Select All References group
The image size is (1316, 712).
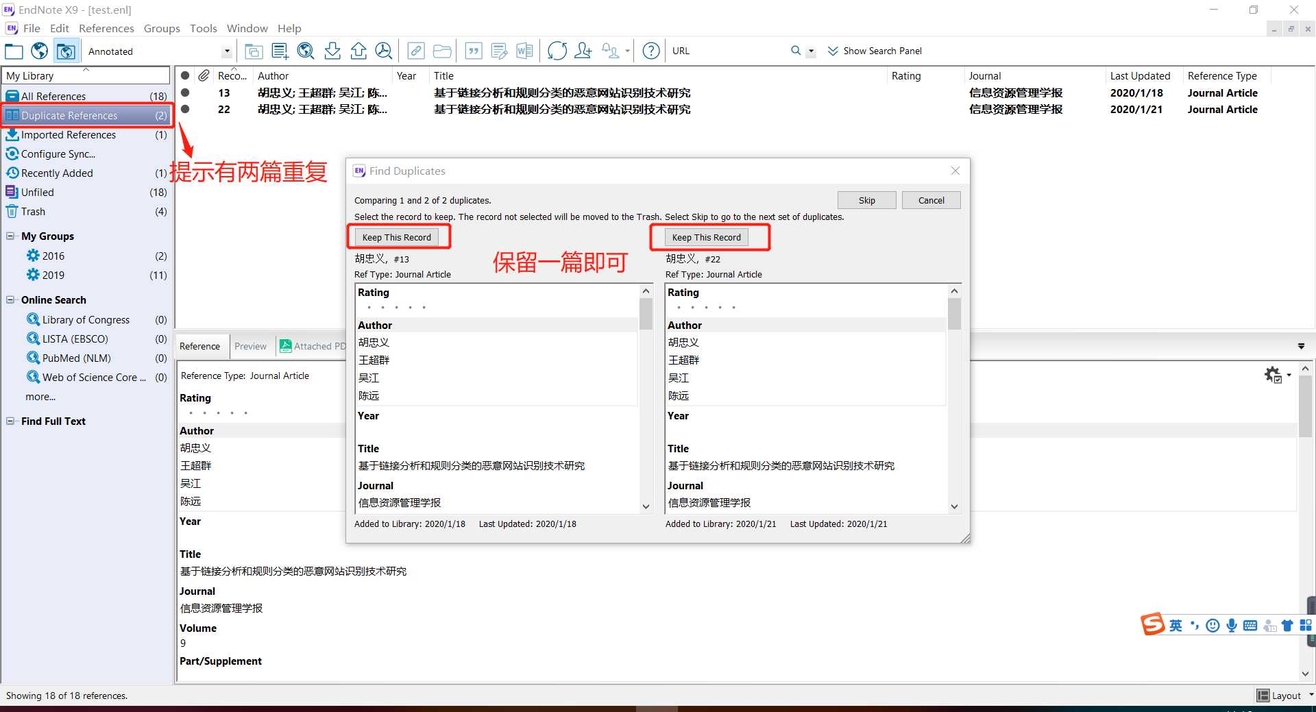86,96
